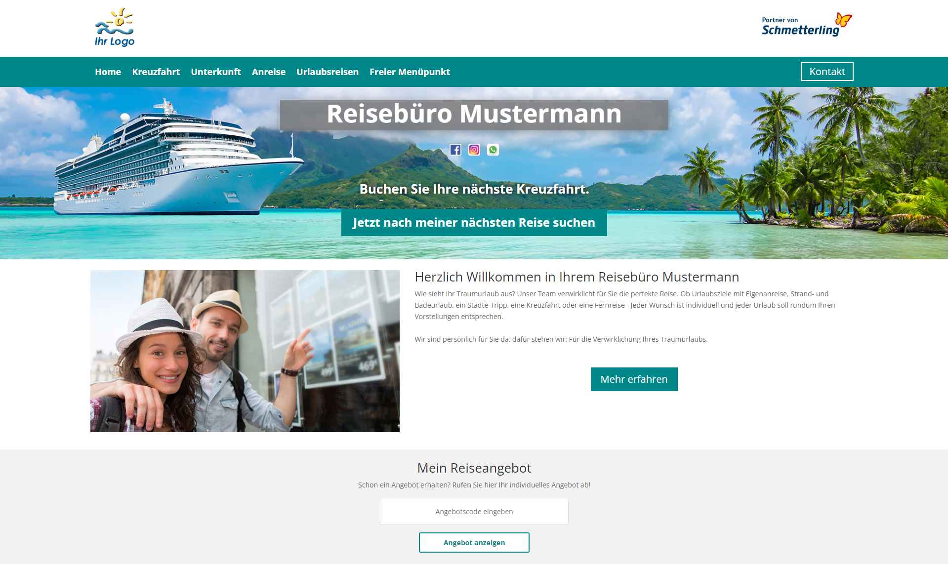Go to the Home menu item
948x564 pixels.
(x=108, y=72)
